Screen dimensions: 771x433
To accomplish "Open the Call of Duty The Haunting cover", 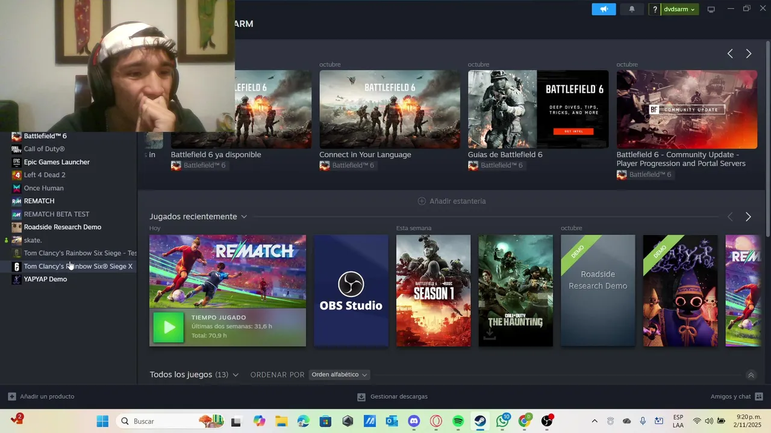I will 516,290.
